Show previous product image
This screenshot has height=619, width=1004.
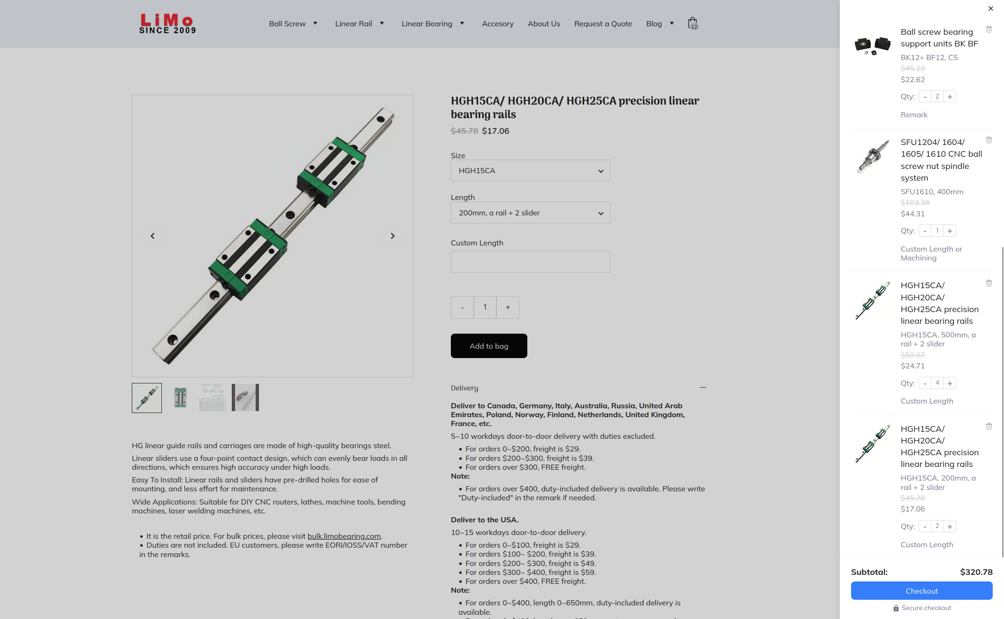point(153,236)
